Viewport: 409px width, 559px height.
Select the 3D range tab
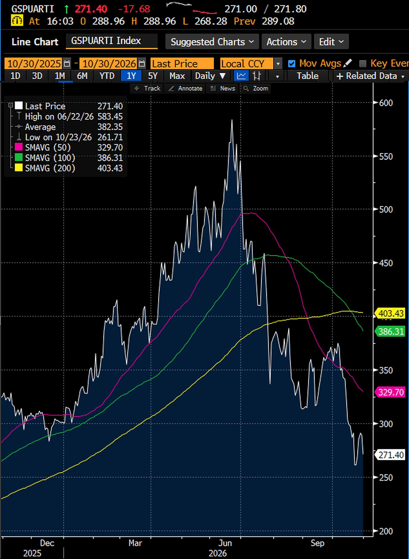(x=37, y=76)
